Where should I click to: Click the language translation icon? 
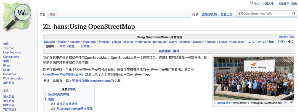pos(251,3)
